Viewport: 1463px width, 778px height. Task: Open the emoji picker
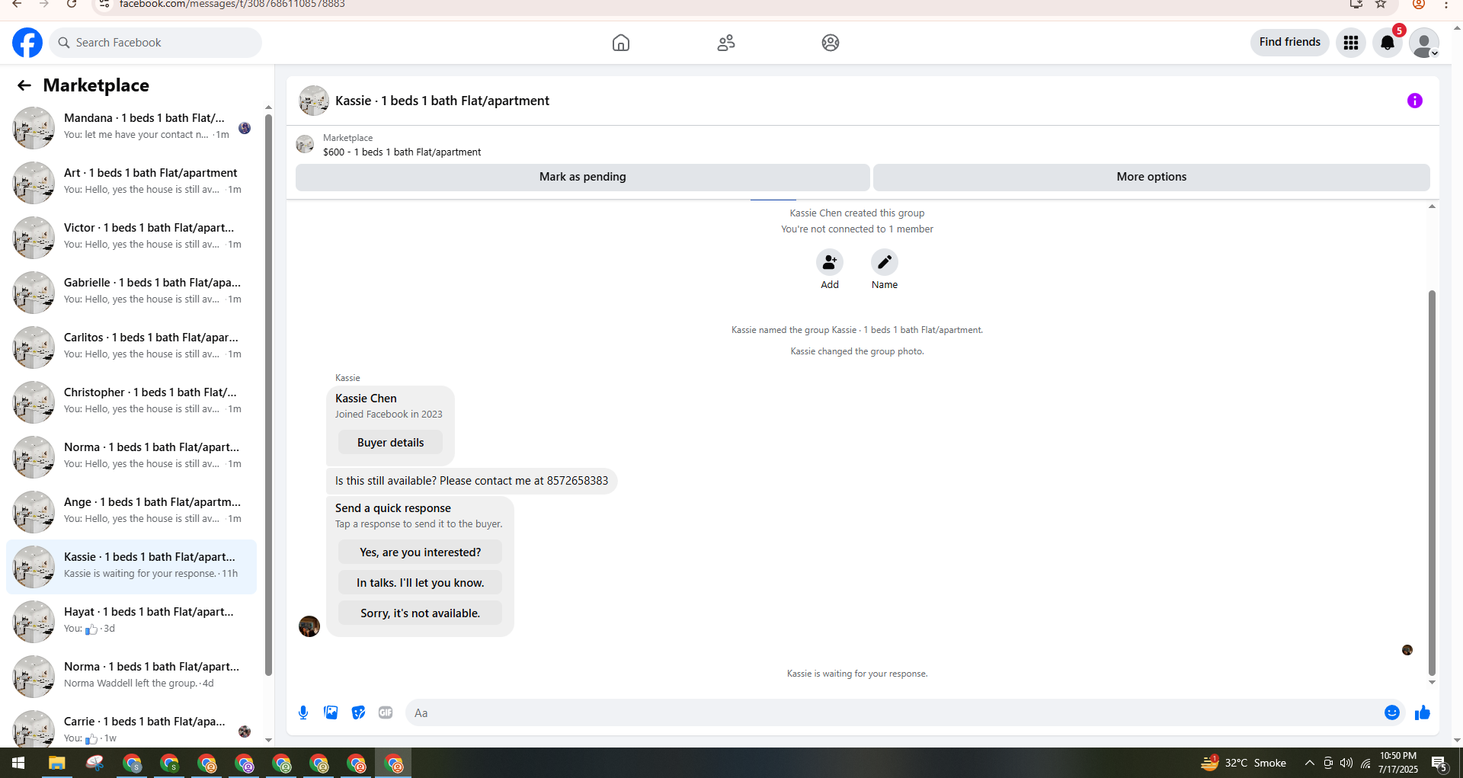pyautogui.click(x=1392, y=712)
